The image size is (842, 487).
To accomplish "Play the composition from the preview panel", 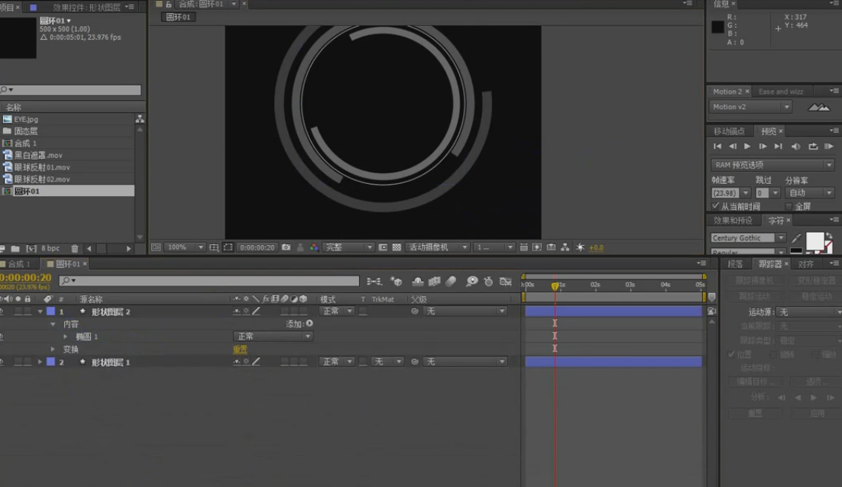I will pos(747,146).
